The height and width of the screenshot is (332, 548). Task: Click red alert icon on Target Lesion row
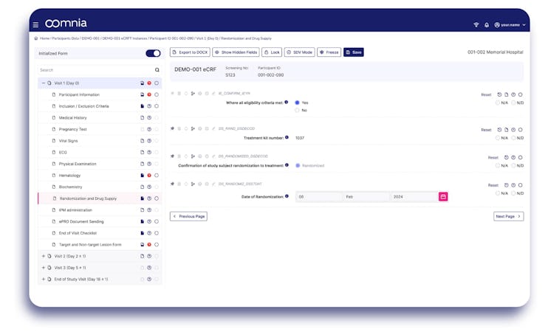149,245
